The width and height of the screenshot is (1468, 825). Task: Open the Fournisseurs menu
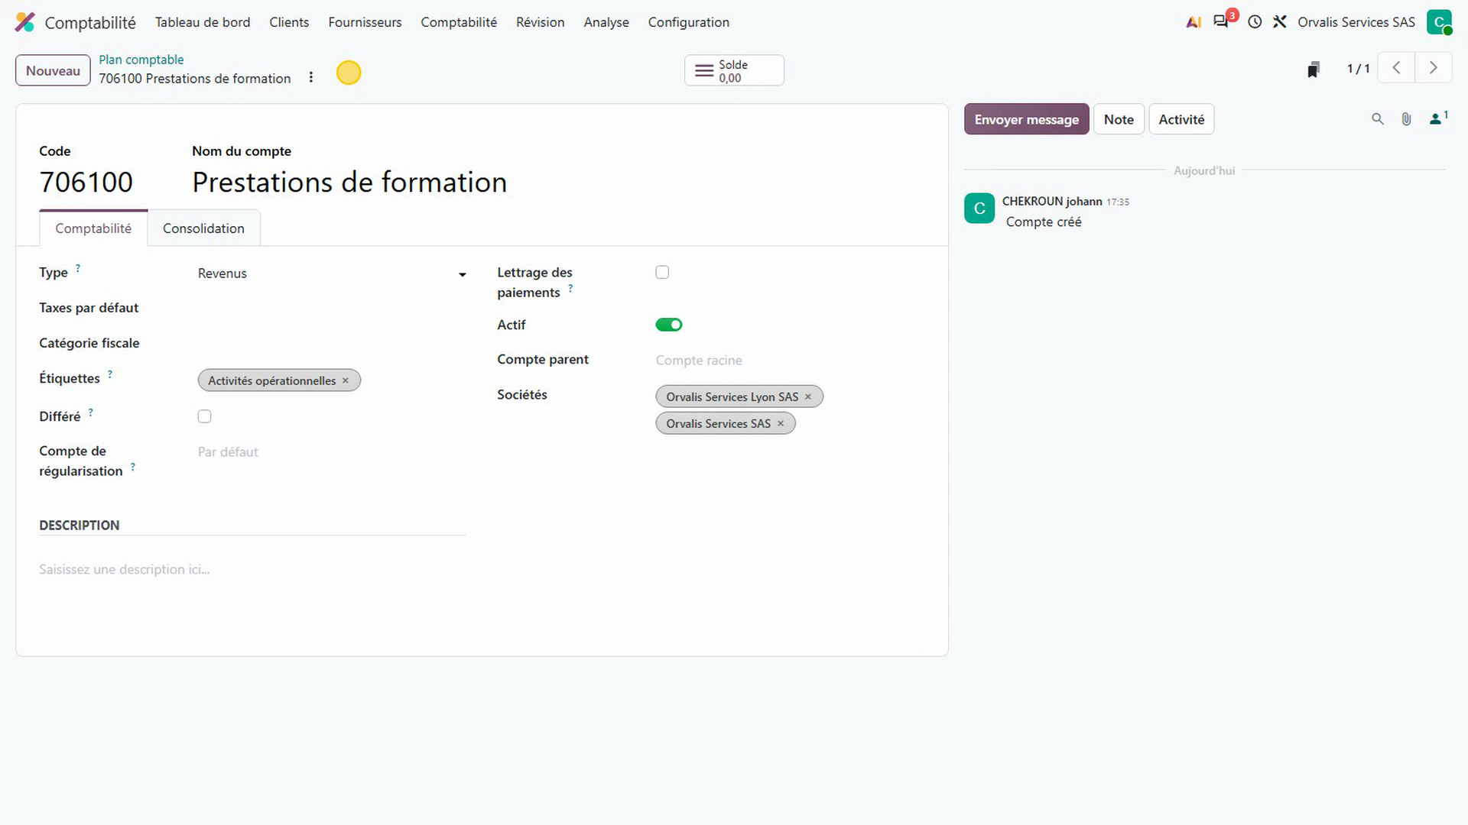[365, 22]
